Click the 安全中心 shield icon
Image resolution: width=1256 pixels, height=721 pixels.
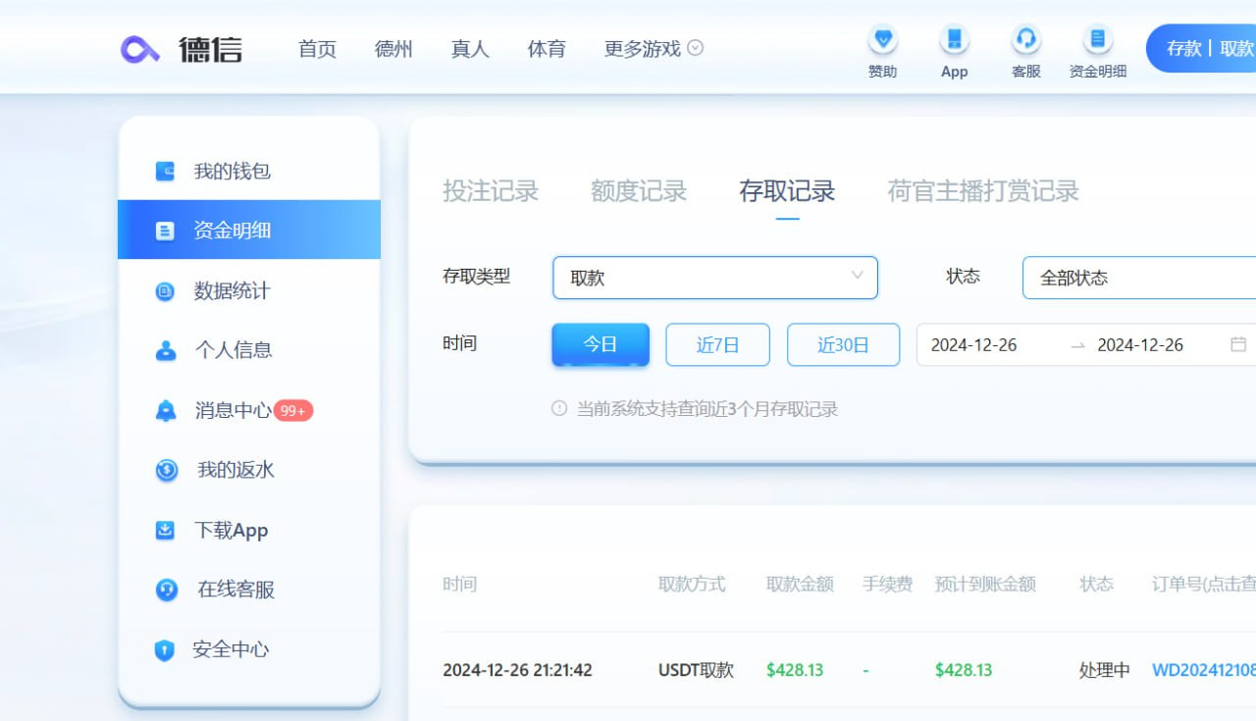coord(165,649)
